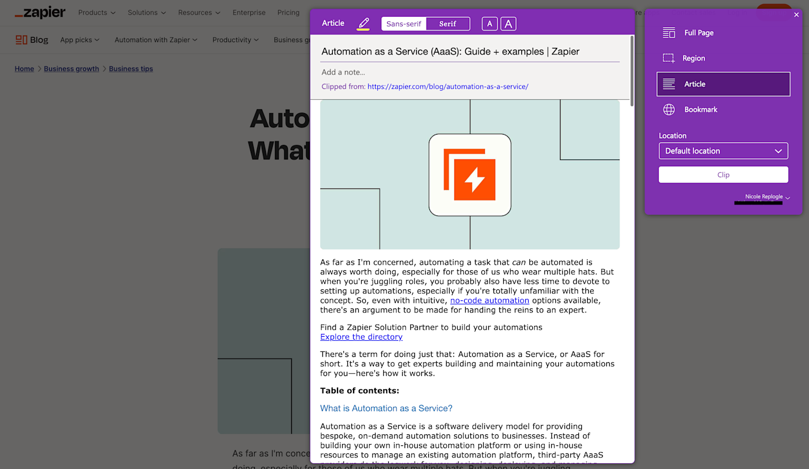Viewport: 809px width, 469px height.
Task: Choose the Bookmark clip mode
Action: click(723, 109)
